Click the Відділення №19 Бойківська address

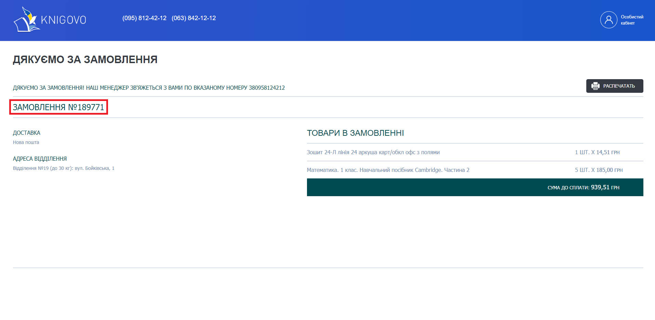(64, 168)
